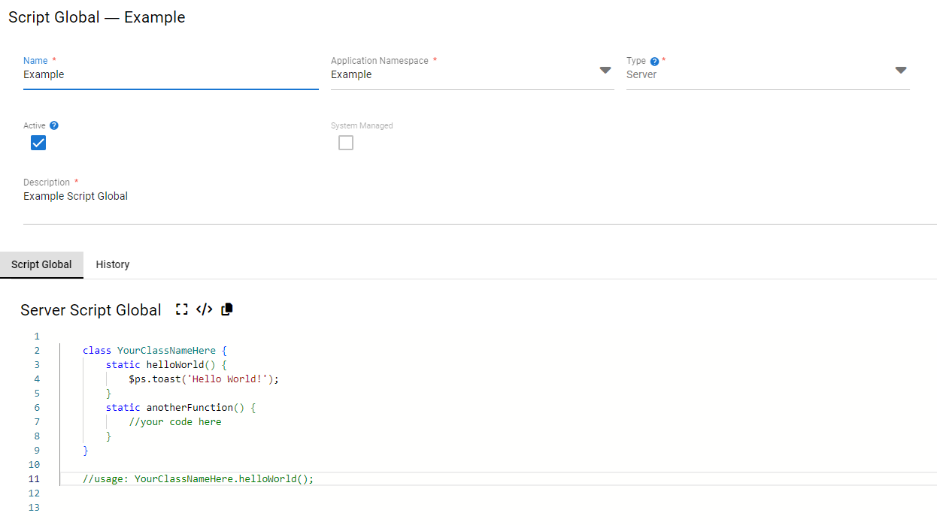Click the code view </> icon
The height and width of the screenshot is (525, 937).
204,309
